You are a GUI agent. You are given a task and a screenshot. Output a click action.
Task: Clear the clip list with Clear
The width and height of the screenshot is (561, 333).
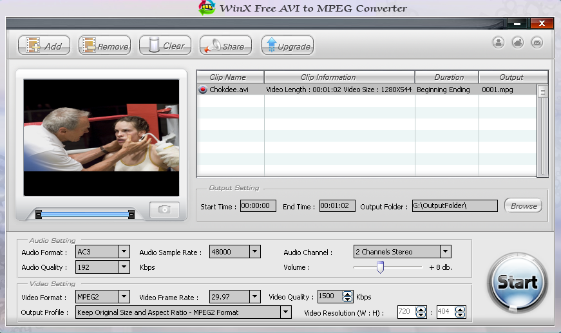[x=165, y=46]
